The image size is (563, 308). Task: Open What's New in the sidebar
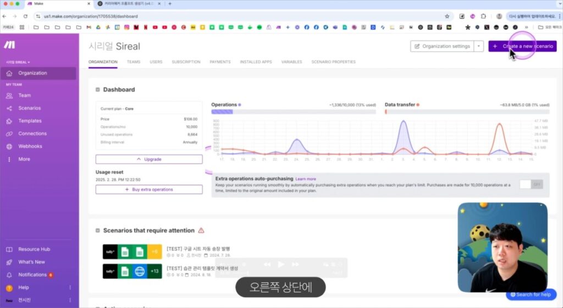31,262
